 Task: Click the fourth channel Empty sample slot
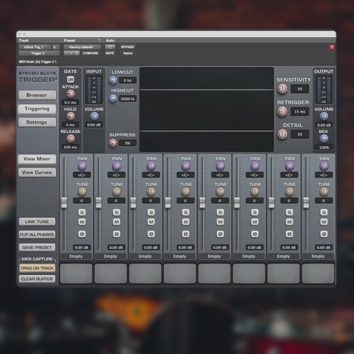pos(180,256)
